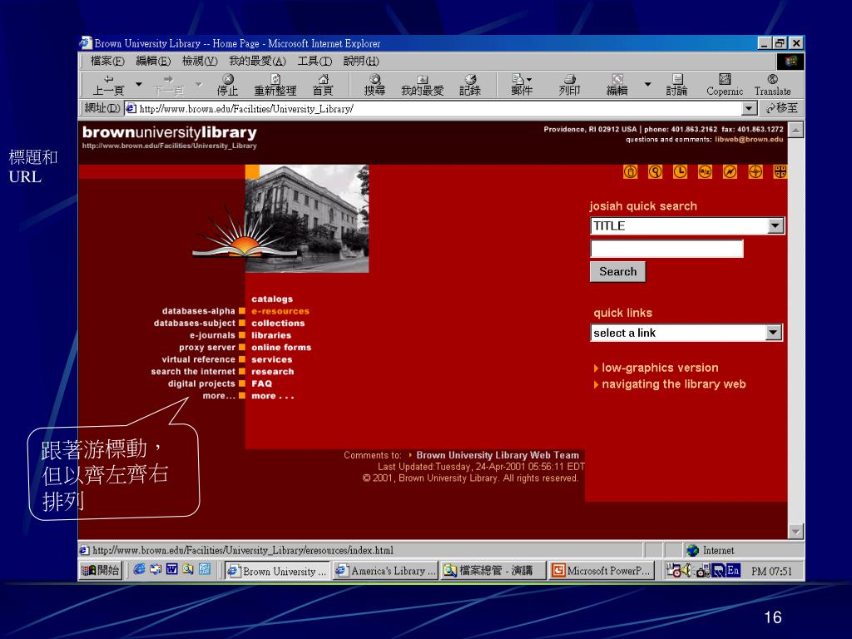The height and width of the screenshot is (639, 852).
Task: Launch Internet Explorer from the quick launch bar
Action: point(140,569)
